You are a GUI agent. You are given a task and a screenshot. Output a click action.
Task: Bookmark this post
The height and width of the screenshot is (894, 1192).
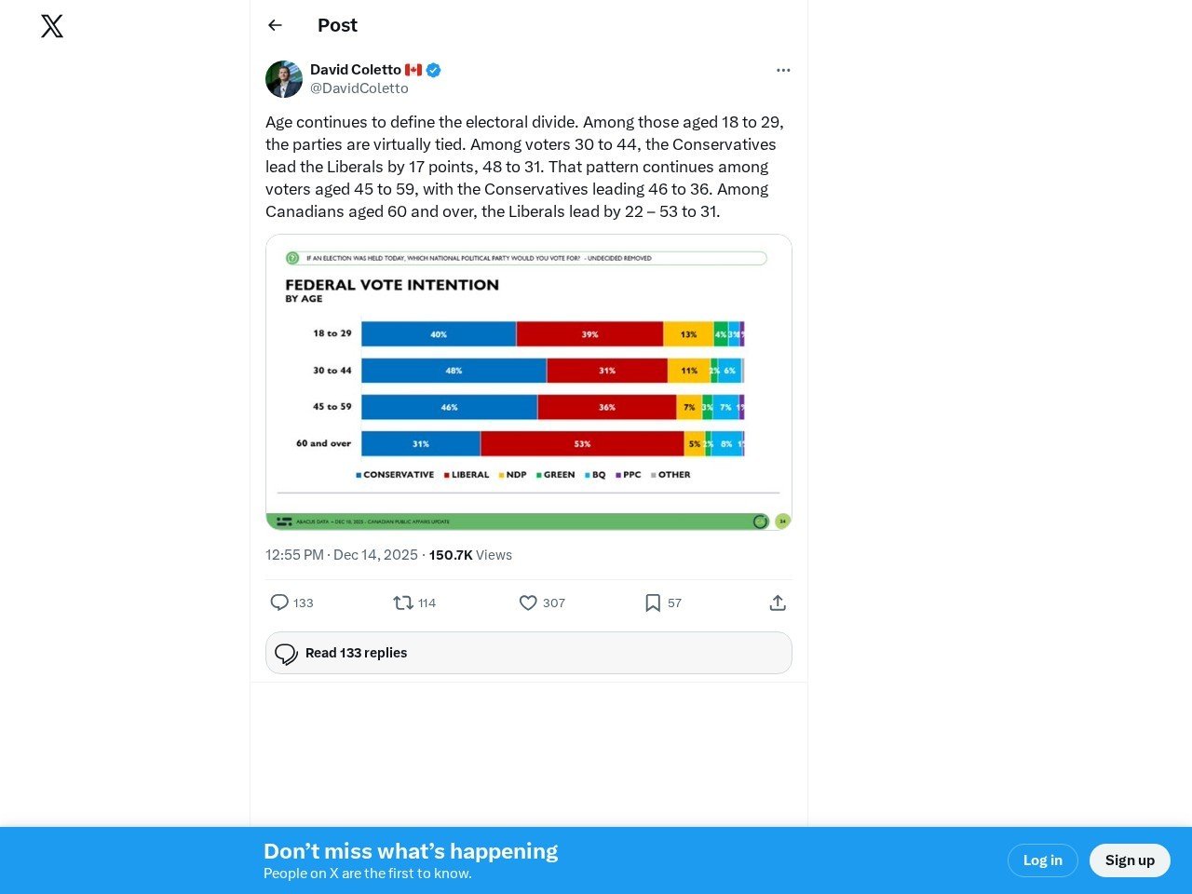pos(653,603)
